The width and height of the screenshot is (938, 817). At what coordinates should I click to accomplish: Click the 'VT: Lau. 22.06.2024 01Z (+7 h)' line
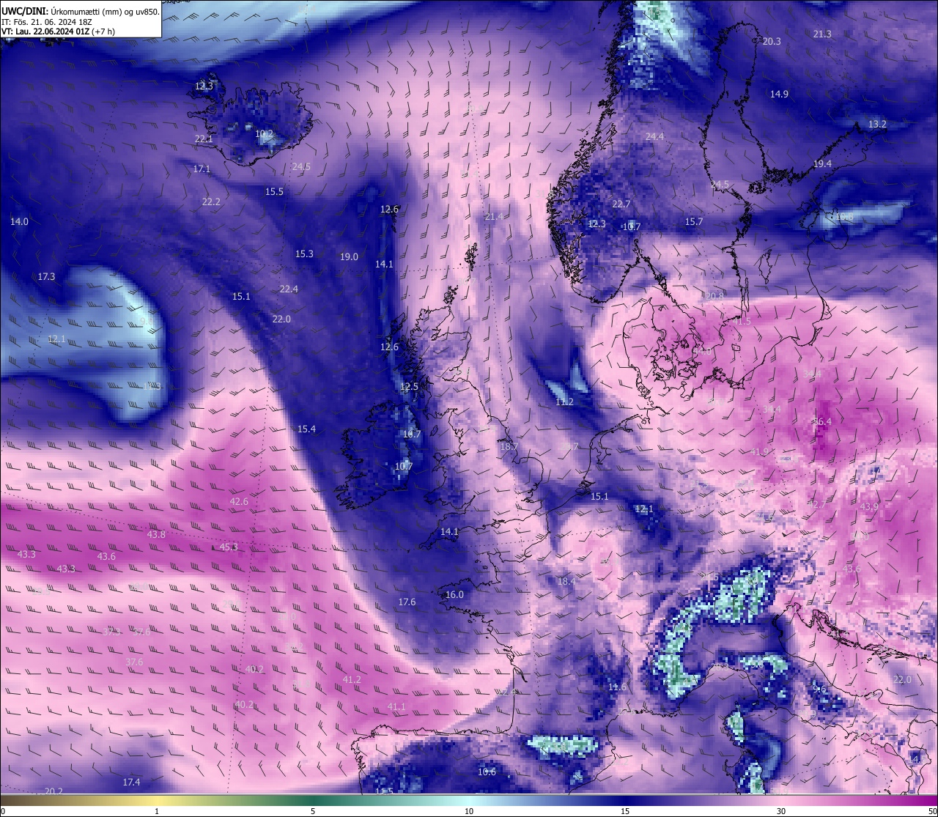coord(58,32)
